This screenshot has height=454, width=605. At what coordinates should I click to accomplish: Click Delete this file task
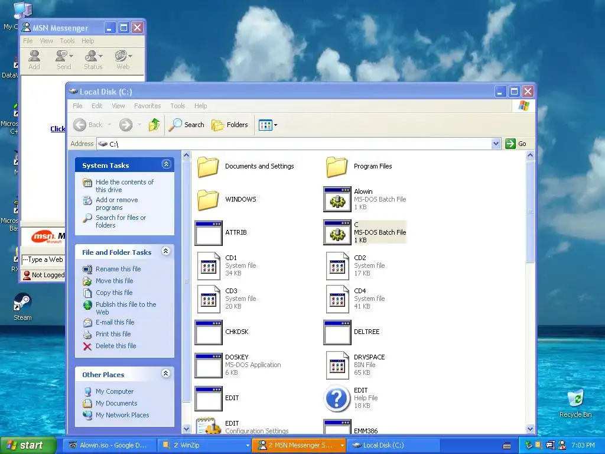116,346
